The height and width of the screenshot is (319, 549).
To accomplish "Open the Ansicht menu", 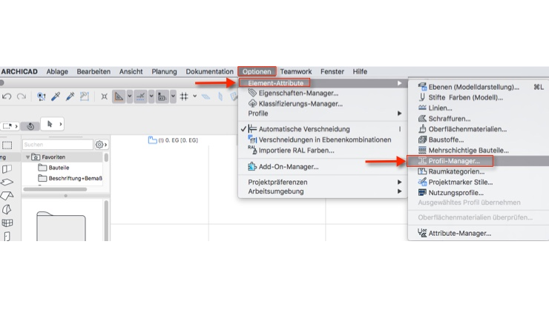I will (131, 71).
